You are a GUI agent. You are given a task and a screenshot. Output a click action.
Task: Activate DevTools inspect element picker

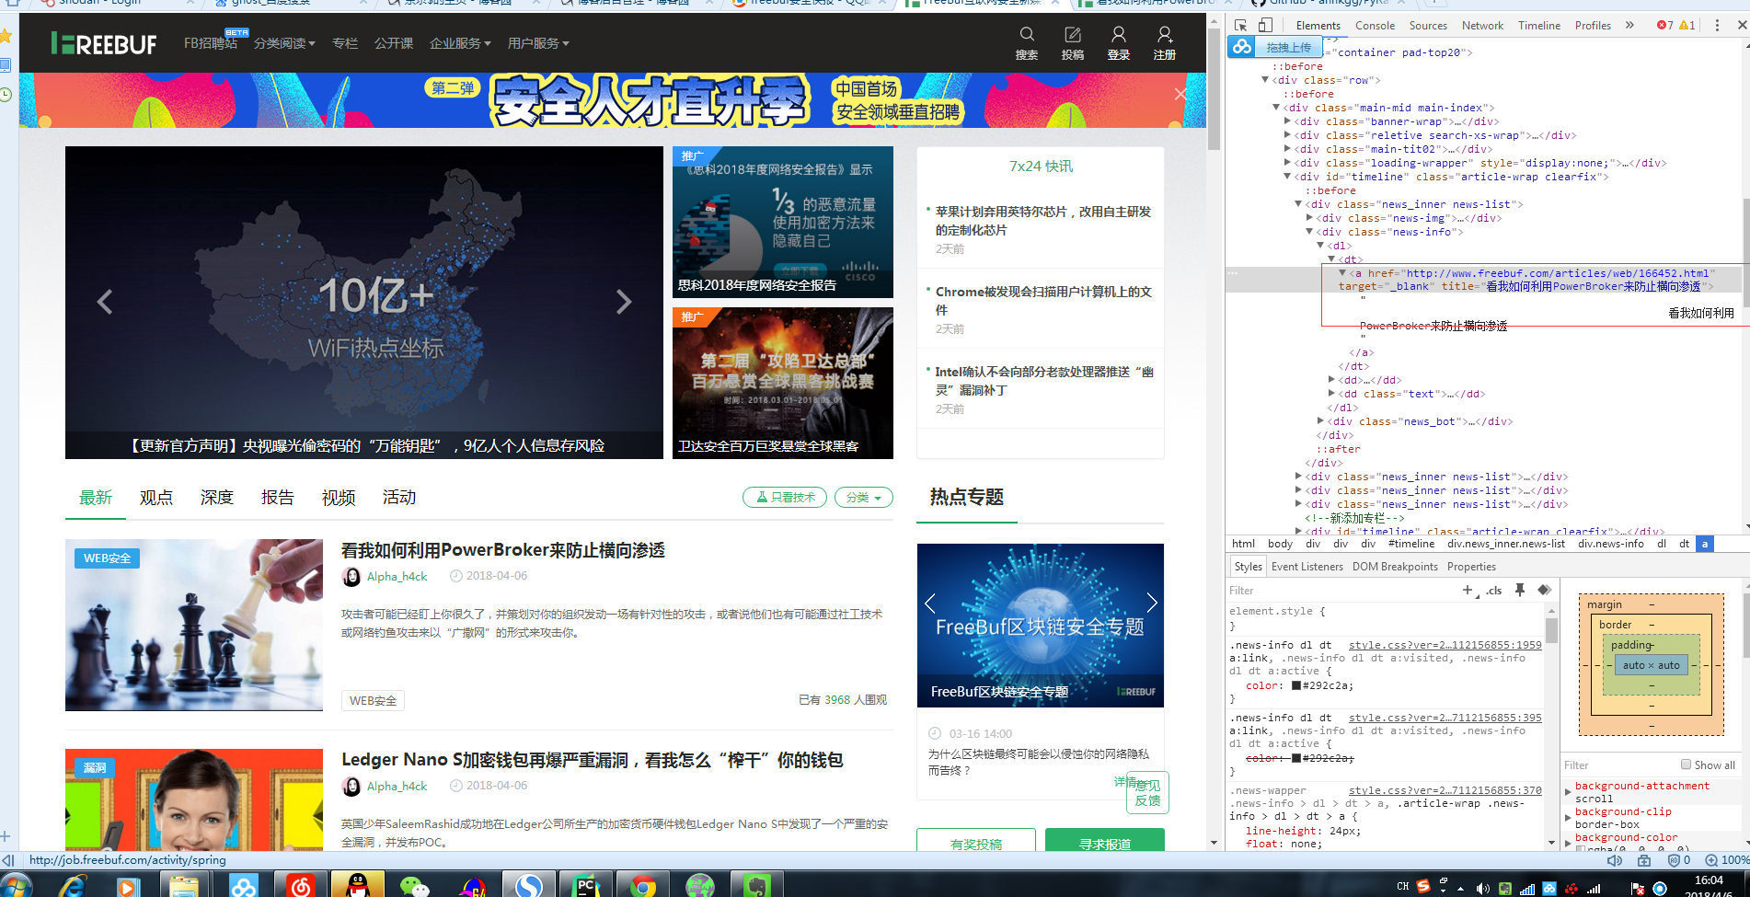[x=1241, y=26]
